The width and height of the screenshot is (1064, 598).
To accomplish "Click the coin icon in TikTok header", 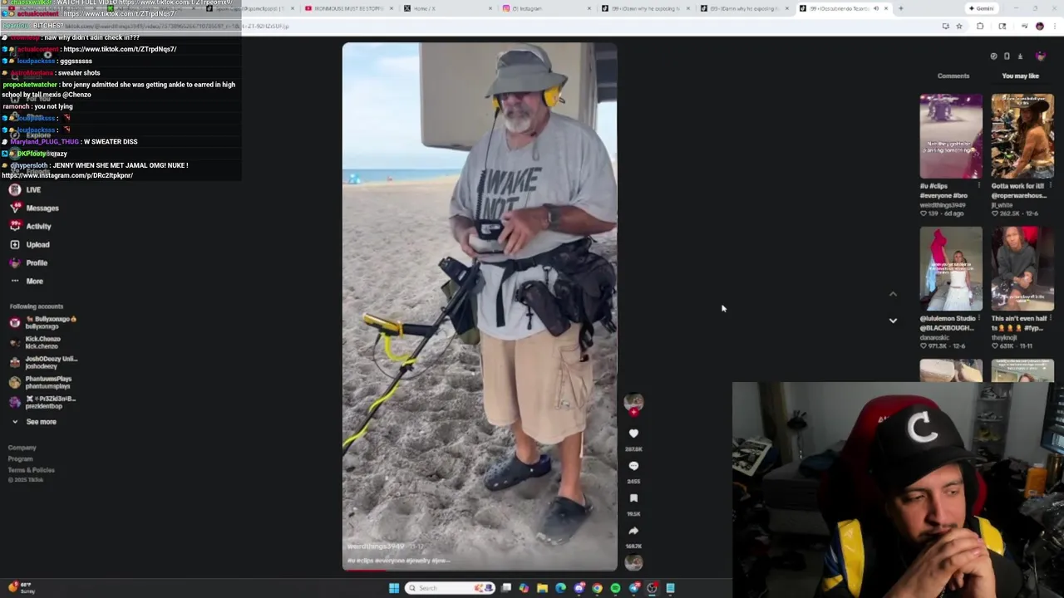I will 993,56.
